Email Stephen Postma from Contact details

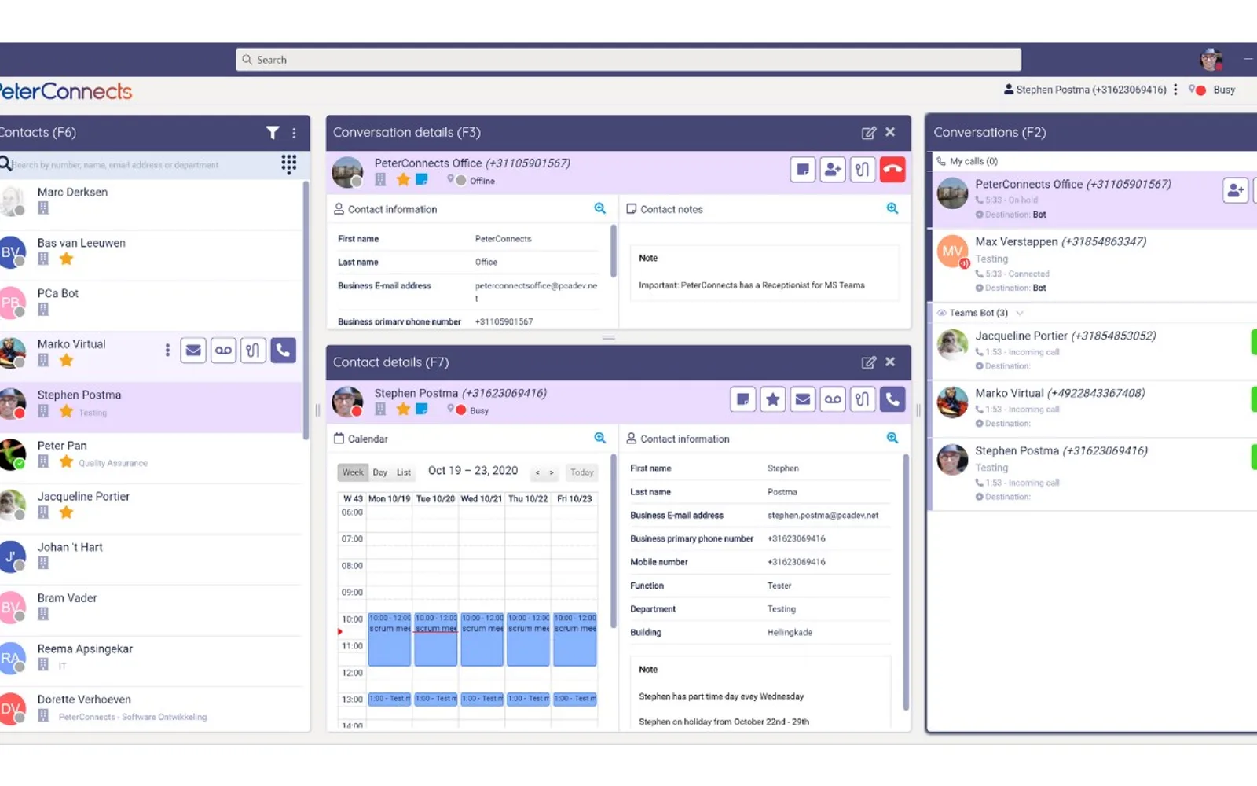[803, 399]
